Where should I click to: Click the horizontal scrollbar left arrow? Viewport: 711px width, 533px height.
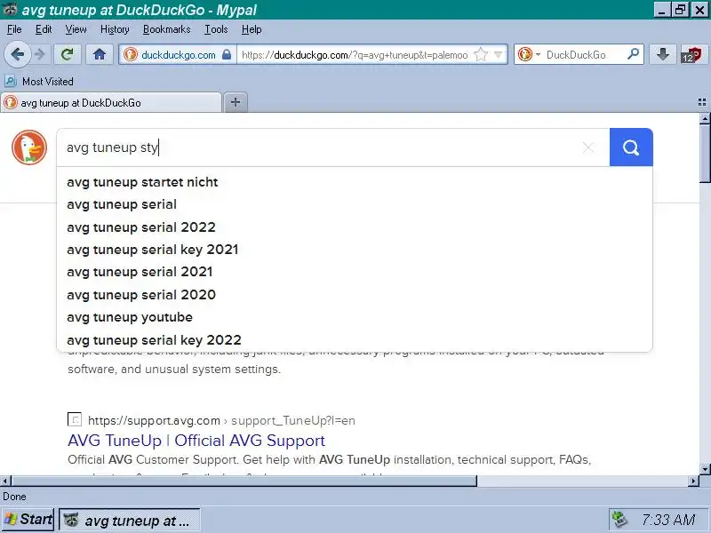[5, 481]
